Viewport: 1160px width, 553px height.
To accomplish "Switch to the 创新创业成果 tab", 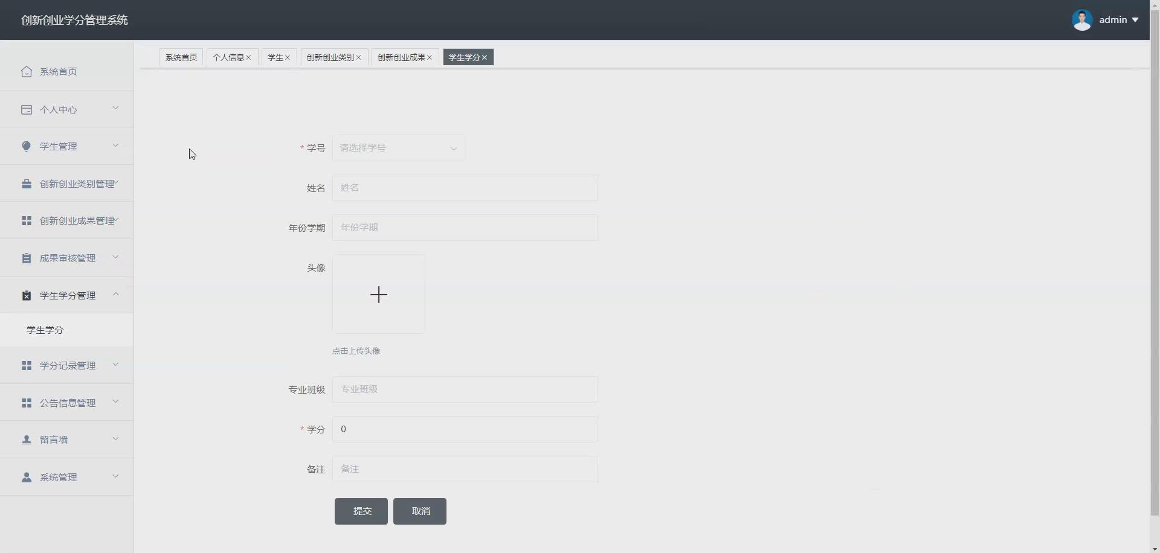I will [x=401, y=57].
